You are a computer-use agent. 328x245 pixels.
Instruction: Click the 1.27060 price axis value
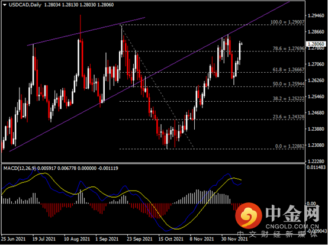[316, 64]
